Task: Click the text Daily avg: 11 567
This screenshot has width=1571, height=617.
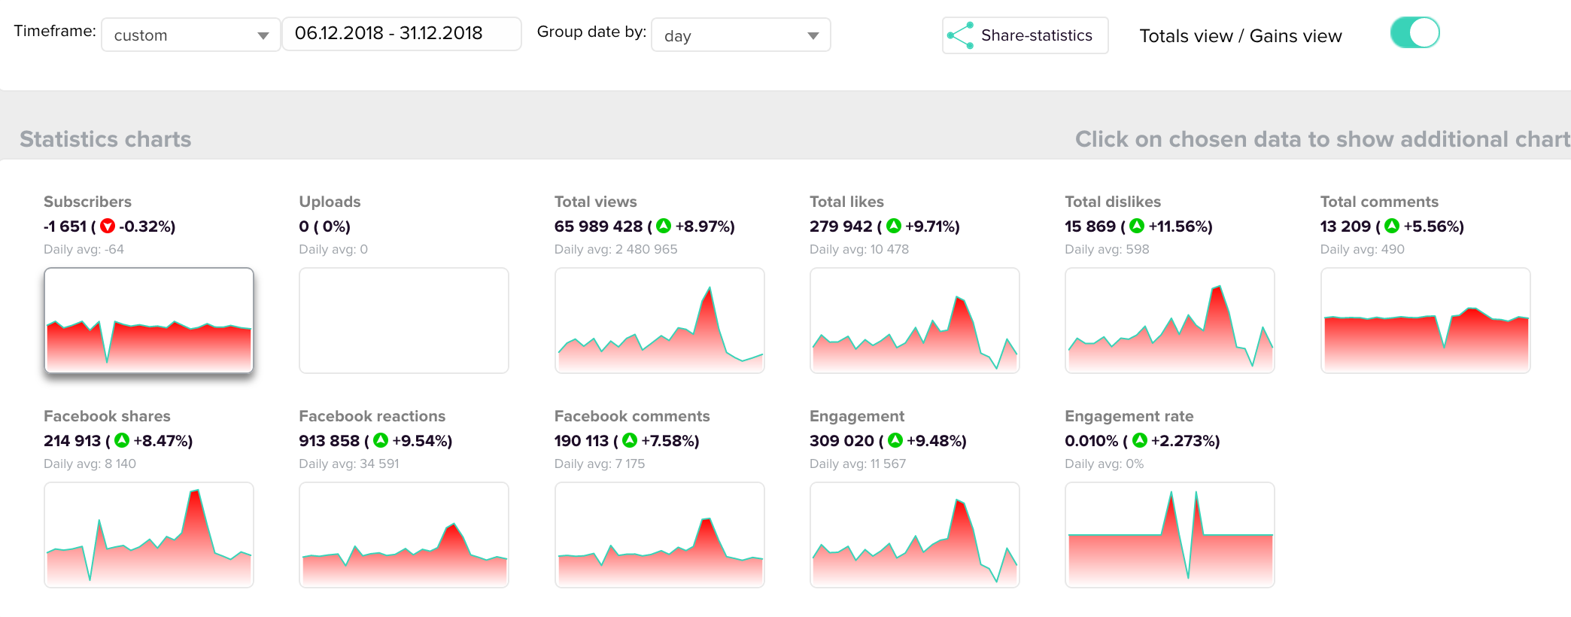Action: pos(858,464)
